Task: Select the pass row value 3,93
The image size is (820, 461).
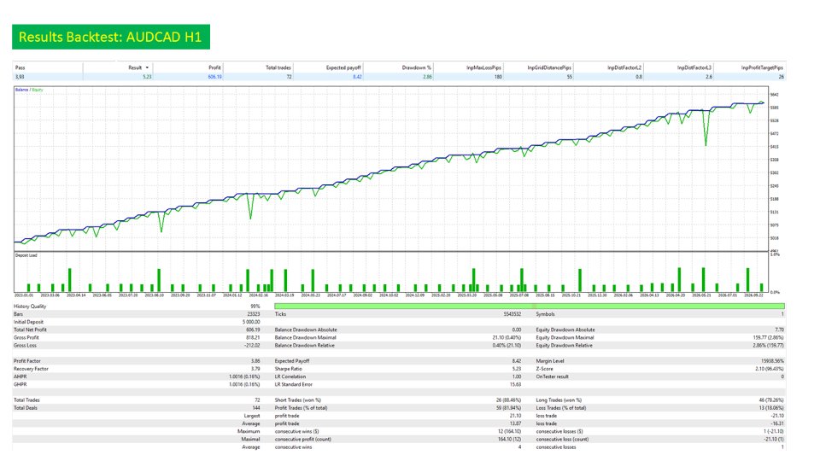Action: (20, 77)
